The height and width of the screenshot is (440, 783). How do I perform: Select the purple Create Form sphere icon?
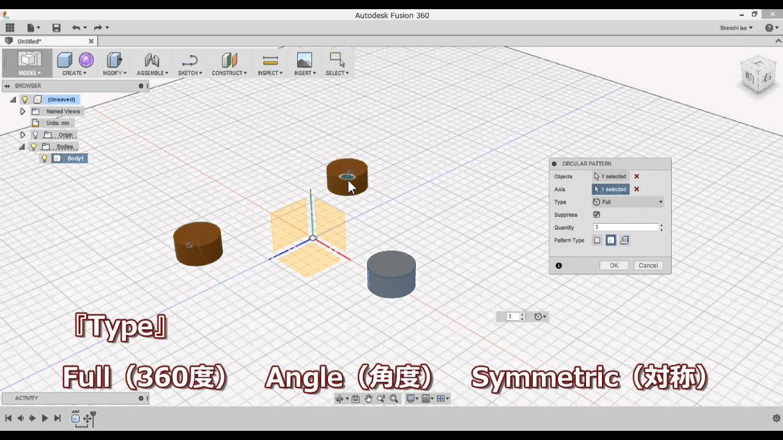[86, 60]
